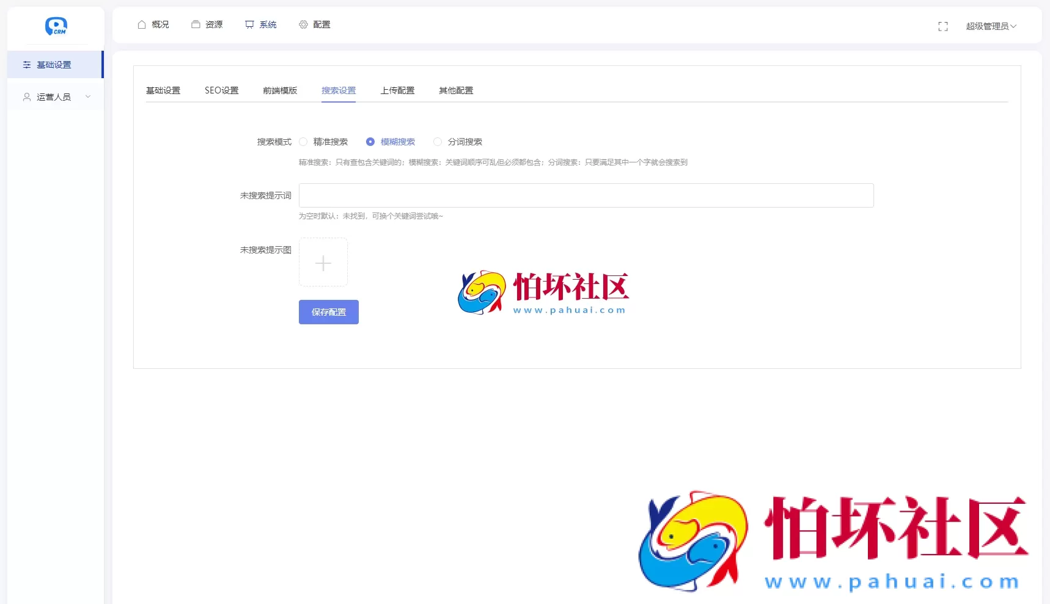Click the 概况 home icon in top navigation
Image resolution: width=1050 pixels, height=604 pixels.
tap(141, 24)
